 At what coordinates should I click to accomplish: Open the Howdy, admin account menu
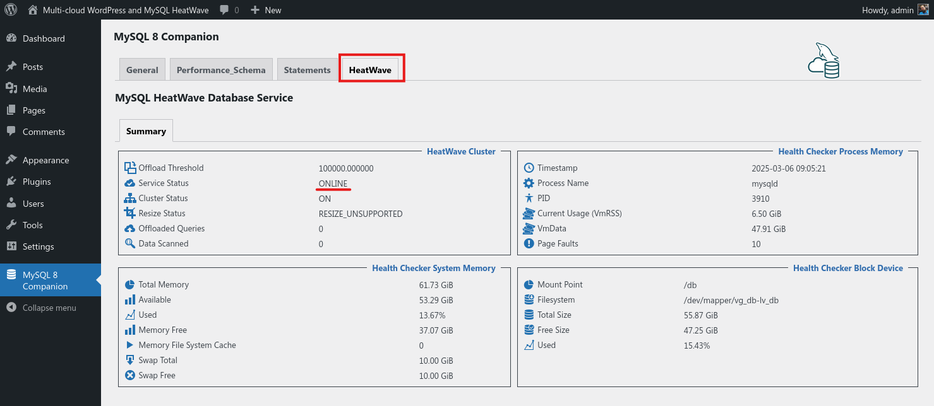(887, 10)
